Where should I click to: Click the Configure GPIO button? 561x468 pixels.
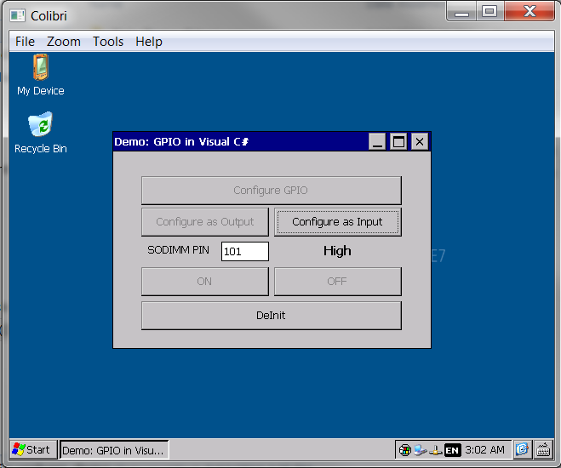point(272,191)
